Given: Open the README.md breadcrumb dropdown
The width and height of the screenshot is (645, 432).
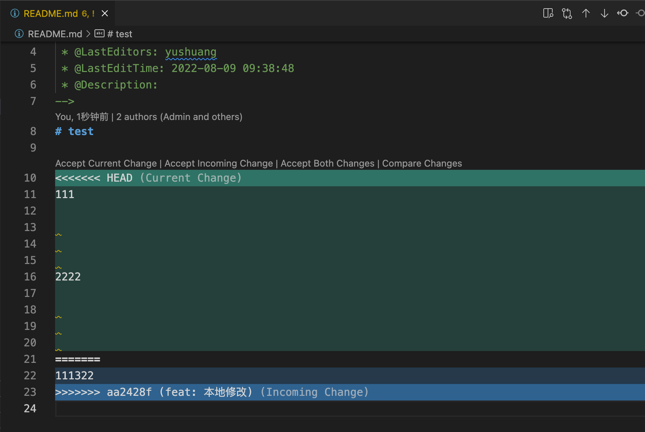Looking at the screenshot, I should pos(55,34).
